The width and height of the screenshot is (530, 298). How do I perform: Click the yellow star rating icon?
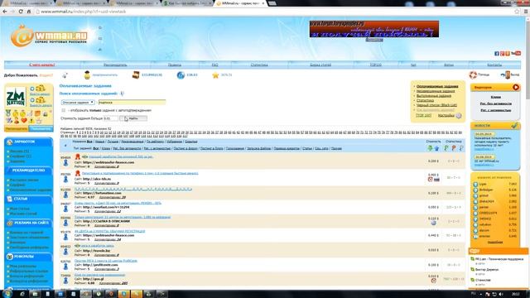point(215,75)
